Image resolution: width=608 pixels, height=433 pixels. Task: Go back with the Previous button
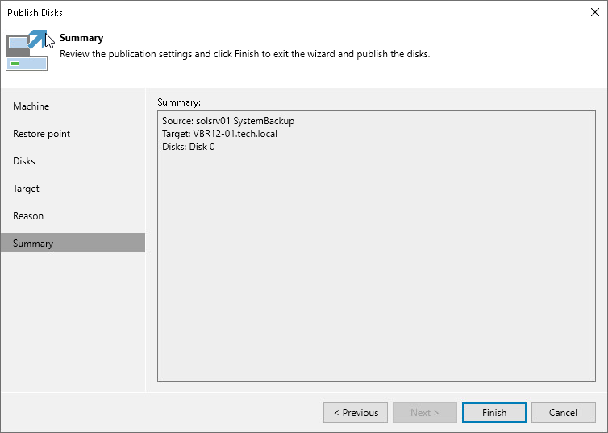click(356, 413)
